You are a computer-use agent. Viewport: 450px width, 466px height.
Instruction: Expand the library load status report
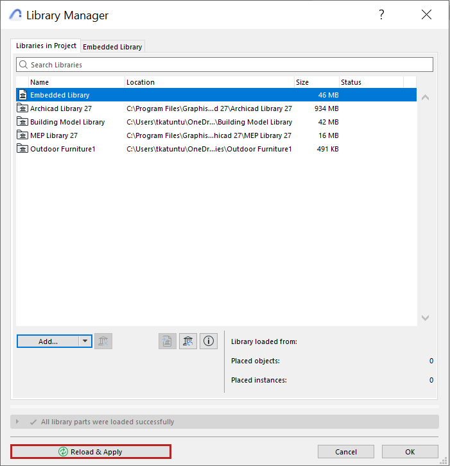coord(17,422)
